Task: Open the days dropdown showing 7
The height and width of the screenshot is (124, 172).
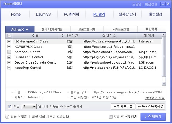Action: point(29,106)
